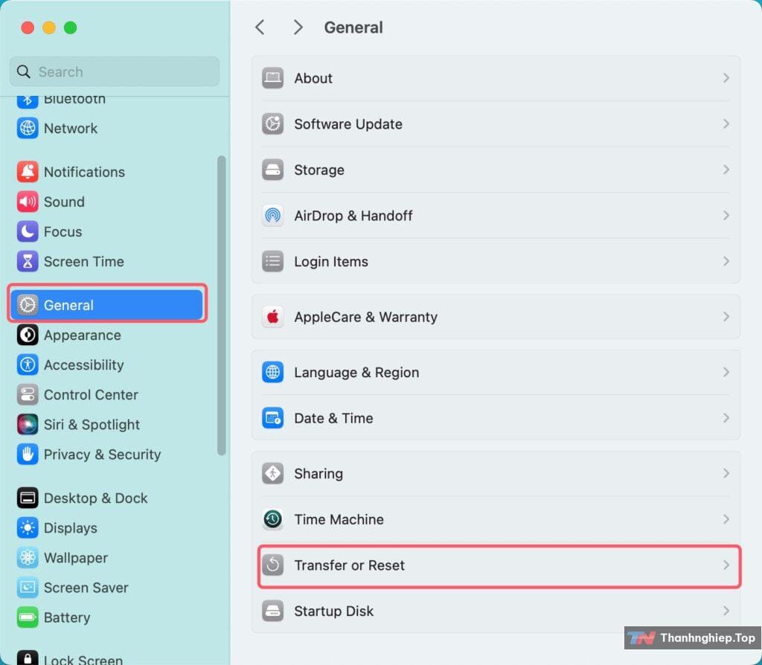
Task: Click the "Date & Time" row text
Action: (x=333, y=418)
